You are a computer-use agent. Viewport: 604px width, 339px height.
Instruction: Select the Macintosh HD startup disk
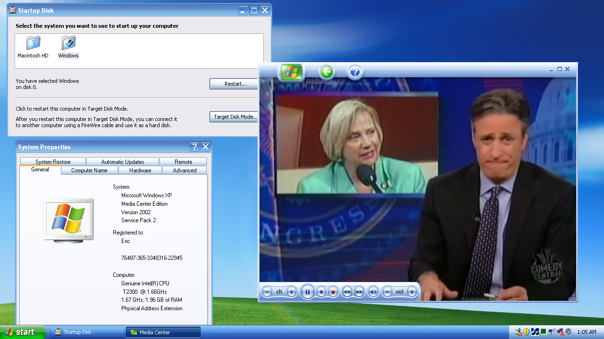click(x=33, y=47)
